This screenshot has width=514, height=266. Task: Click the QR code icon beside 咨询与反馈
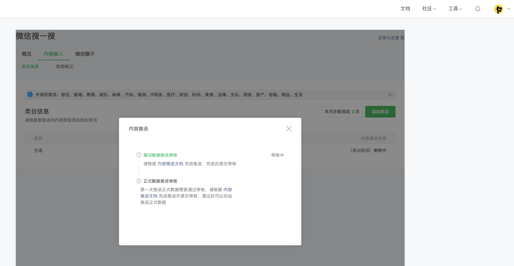tap(402, 38)
